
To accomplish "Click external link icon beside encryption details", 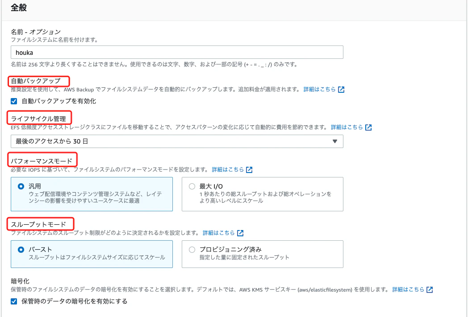I will tap(430, 290).
